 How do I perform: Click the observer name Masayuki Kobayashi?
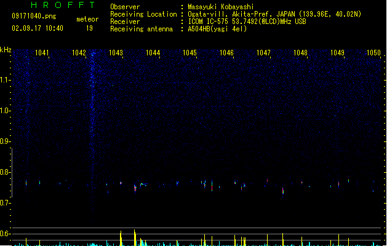221,7
